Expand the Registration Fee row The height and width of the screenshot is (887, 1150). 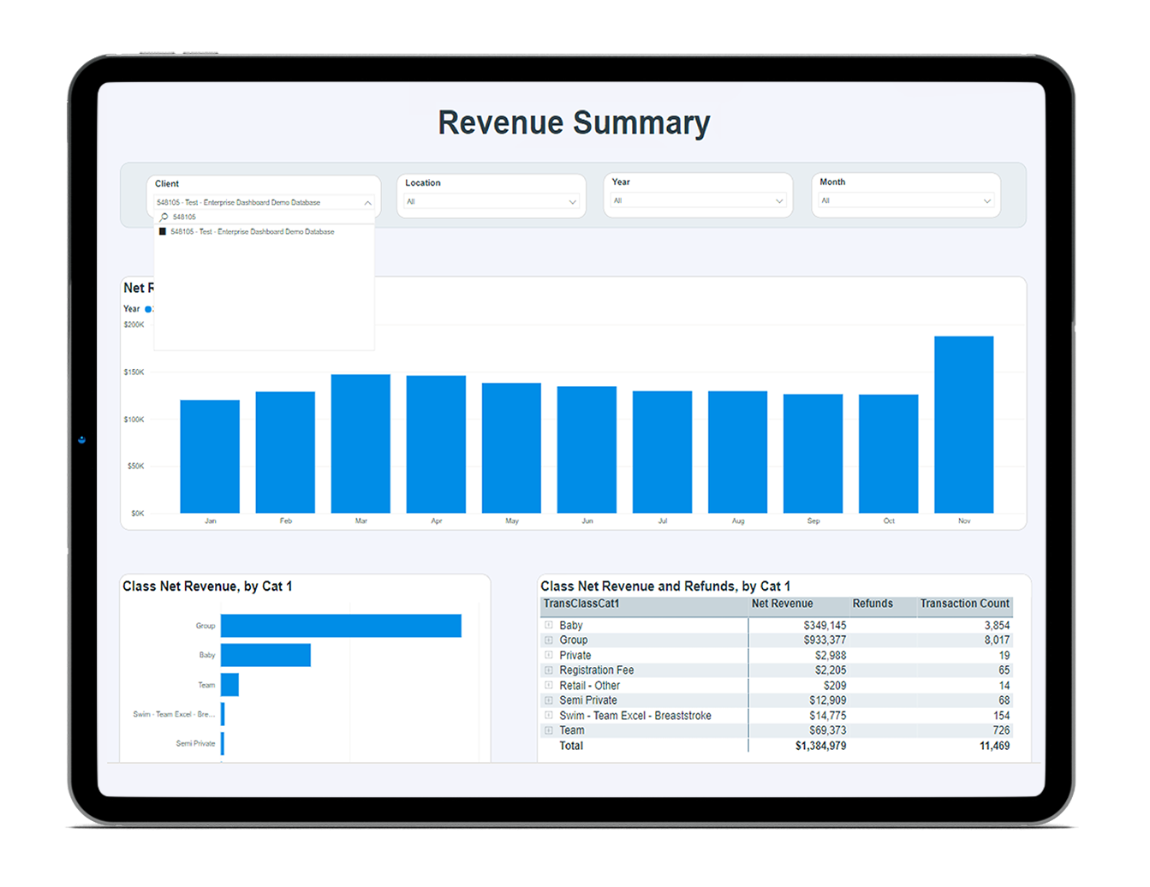(549, 670)
